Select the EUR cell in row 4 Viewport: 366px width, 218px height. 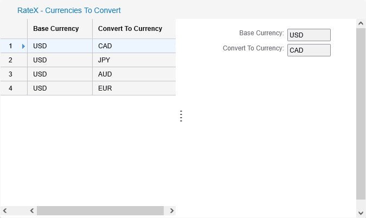coord(133,88)
